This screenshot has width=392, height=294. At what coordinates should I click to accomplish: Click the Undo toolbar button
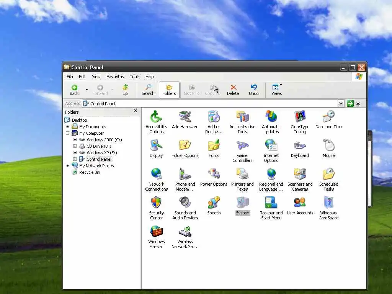click(253, 90)
